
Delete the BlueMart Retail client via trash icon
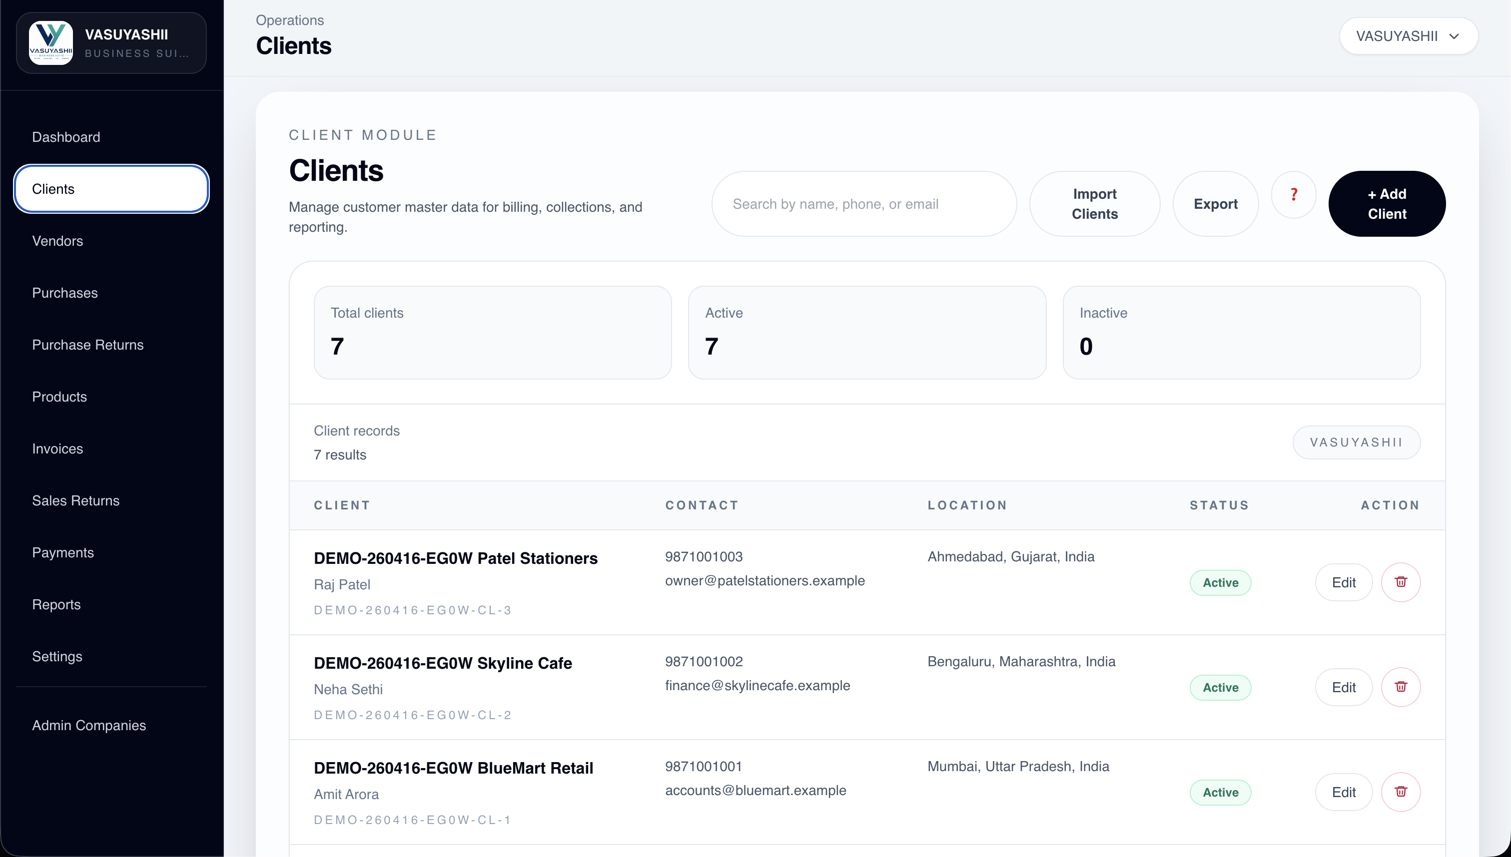[x=1401, y=792]
